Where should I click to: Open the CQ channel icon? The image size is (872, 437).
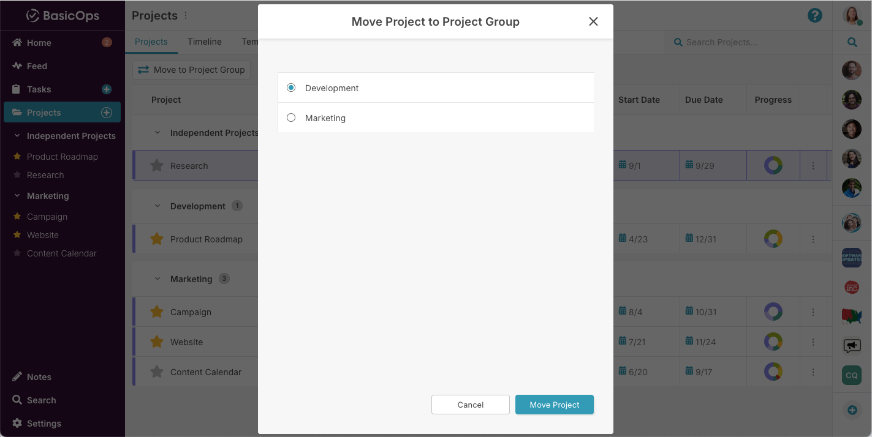(x=852, y=375)
